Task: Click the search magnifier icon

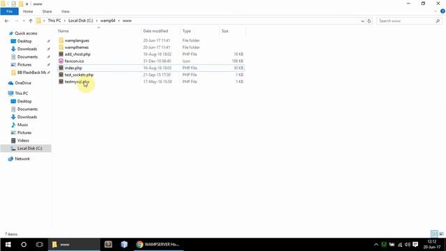Action: [438, 21]
